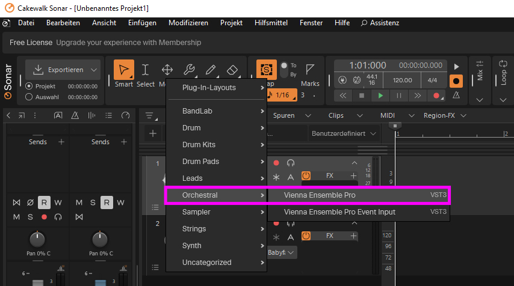Fast forward with double-right arrows button
The image size is (514, 286).
[x=417, y=96]
